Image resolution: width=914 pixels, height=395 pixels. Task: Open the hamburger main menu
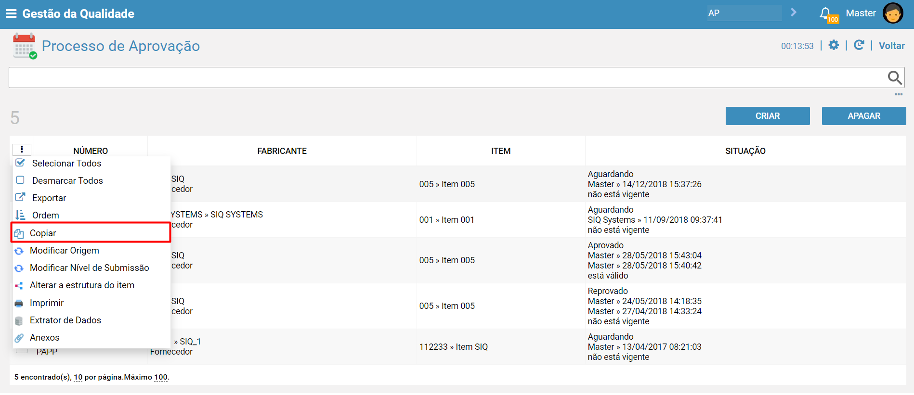tap(11, 13)
